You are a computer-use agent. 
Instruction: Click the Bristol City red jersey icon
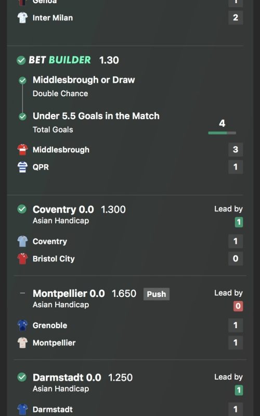(22, 258)
